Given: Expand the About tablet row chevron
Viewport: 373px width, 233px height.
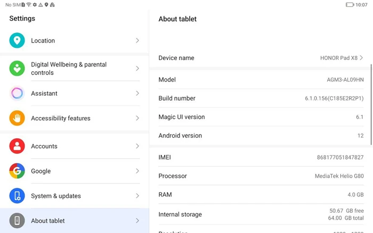Looking at the screenshot, I should [137, 221].
